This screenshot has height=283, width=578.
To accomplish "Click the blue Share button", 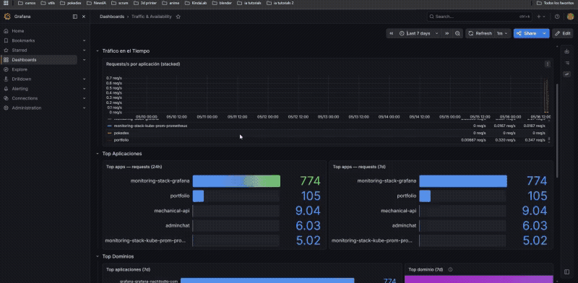I will pos(527,33).
